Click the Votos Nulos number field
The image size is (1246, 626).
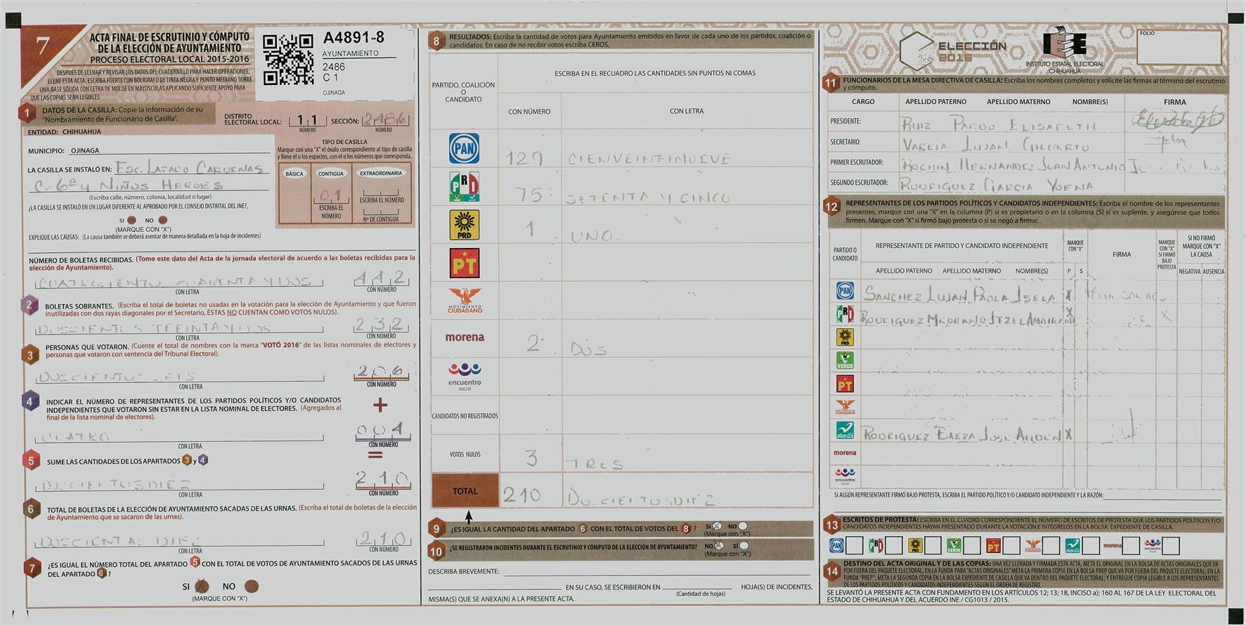pos(529,458)
